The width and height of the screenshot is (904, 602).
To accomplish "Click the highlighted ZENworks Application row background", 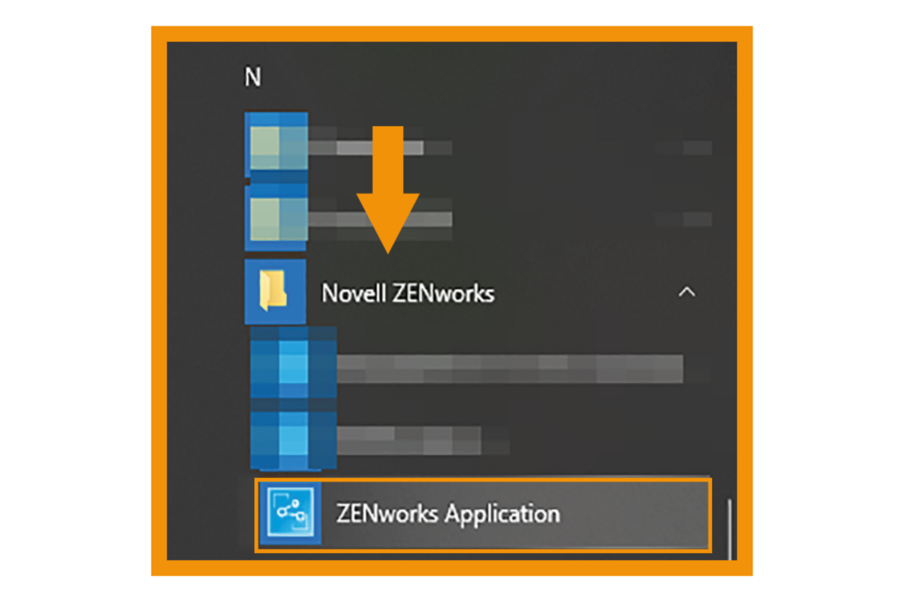I will pyautogui.click(x=483, y=515).
